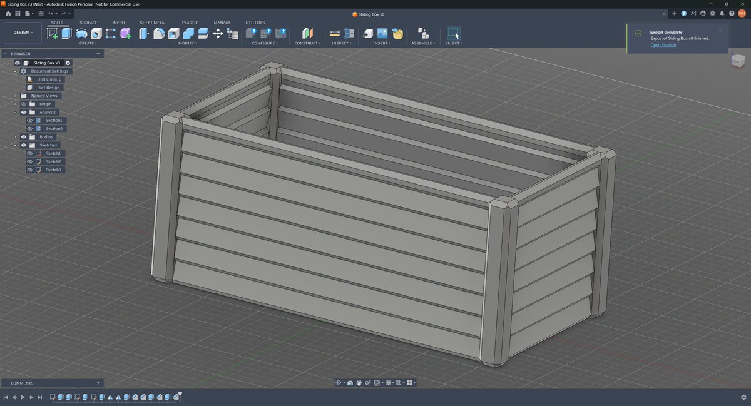Go to the Home tab icon
Screen dimensions: 751x406
tap(8, 13)
